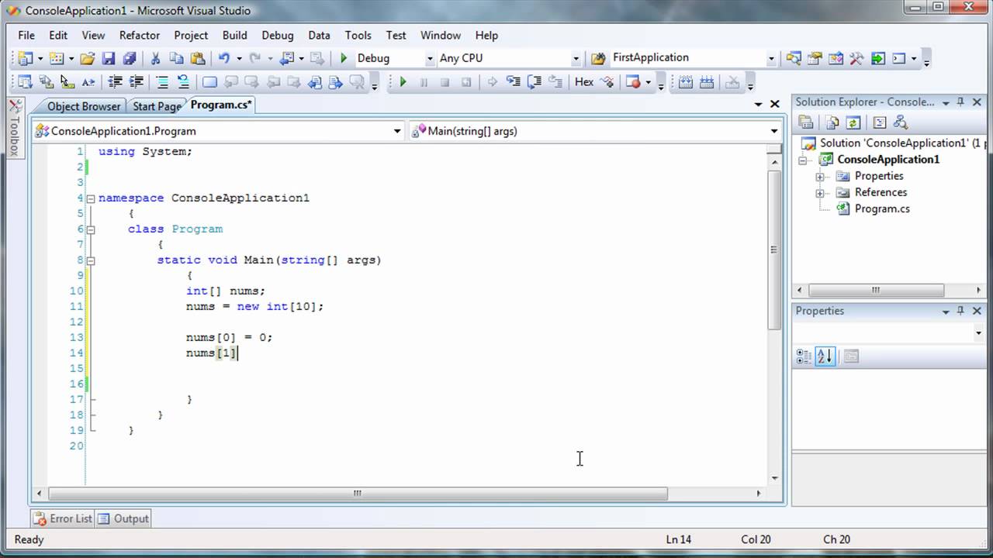
Task: Open the ConsoleApplication1.Program types dropdown
Action: coord(398,131)
